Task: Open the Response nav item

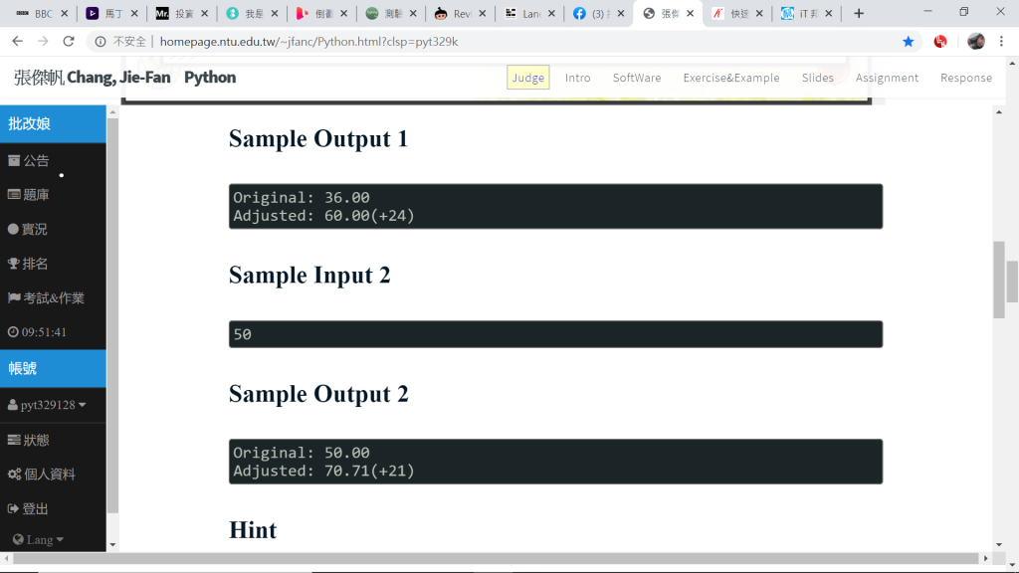Action: (x=966, y=78)
